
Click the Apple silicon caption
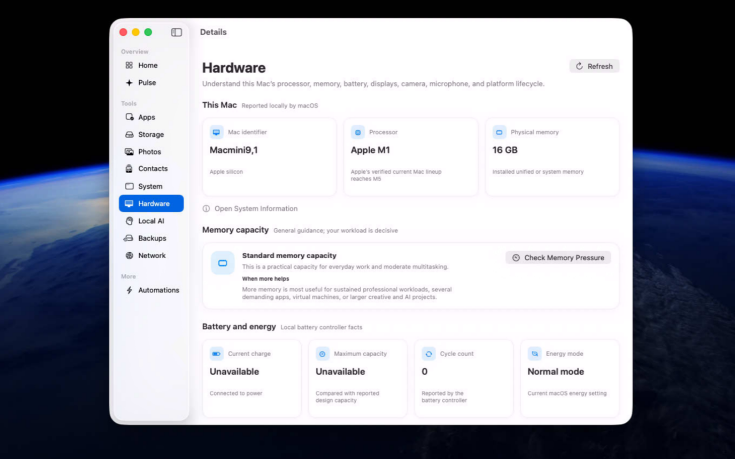(226, 172)
